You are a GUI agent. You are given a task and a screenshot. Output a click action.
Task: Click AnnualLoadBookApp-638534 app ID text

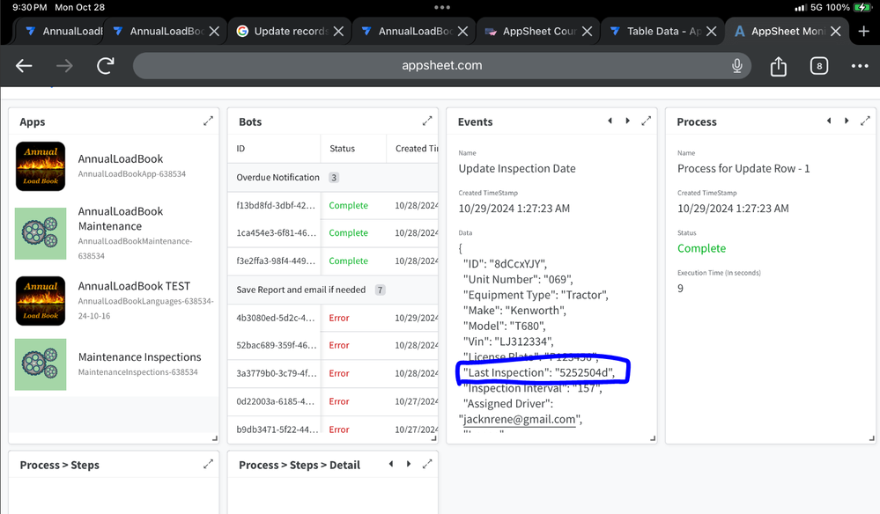[132, 173]
